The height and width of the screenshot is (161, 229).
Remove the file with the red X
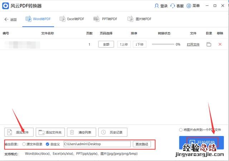pos(220,44)
